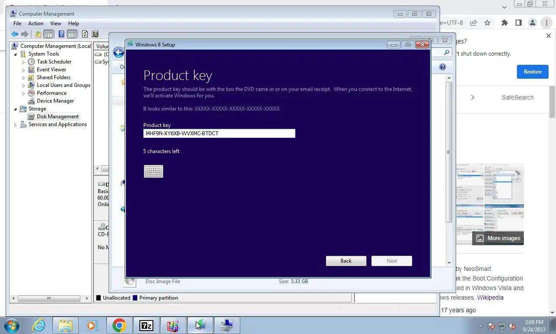The height and width of the screenshot is (334, 556).
Task: Open SafeSearch setting in Chrome
Action: click(517, 97)
